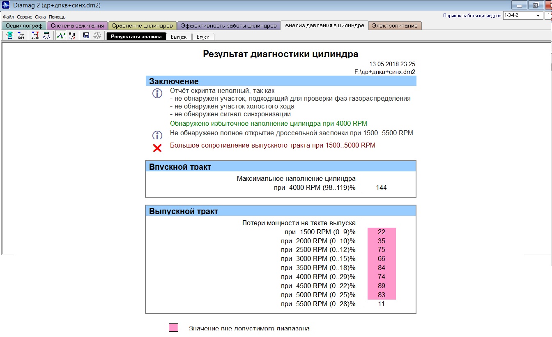Click the Заключение section header
The image size is (552, 337).
pyautogui.click(x=281, y=81)
